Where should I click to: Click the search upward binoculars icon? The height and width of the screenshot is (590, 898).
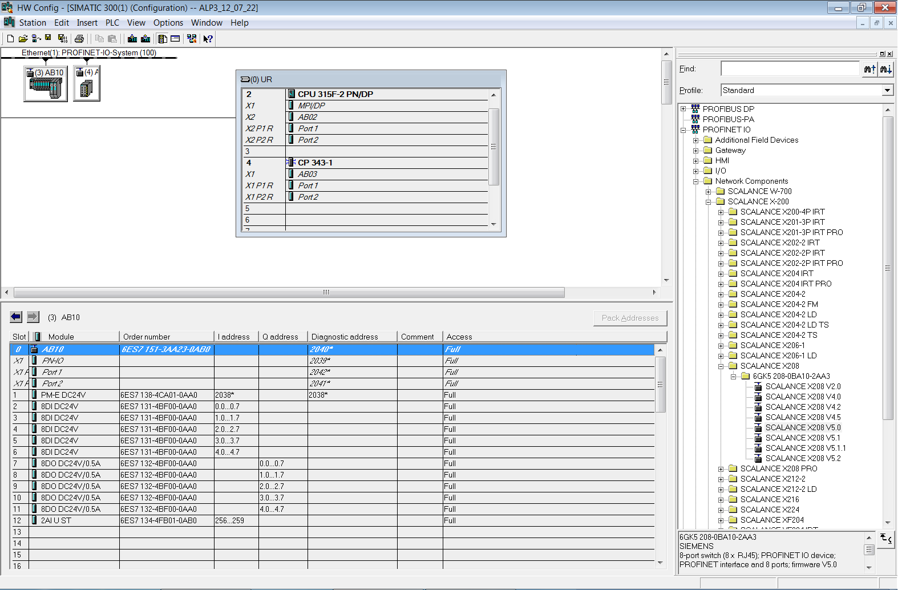coord(869,69)
